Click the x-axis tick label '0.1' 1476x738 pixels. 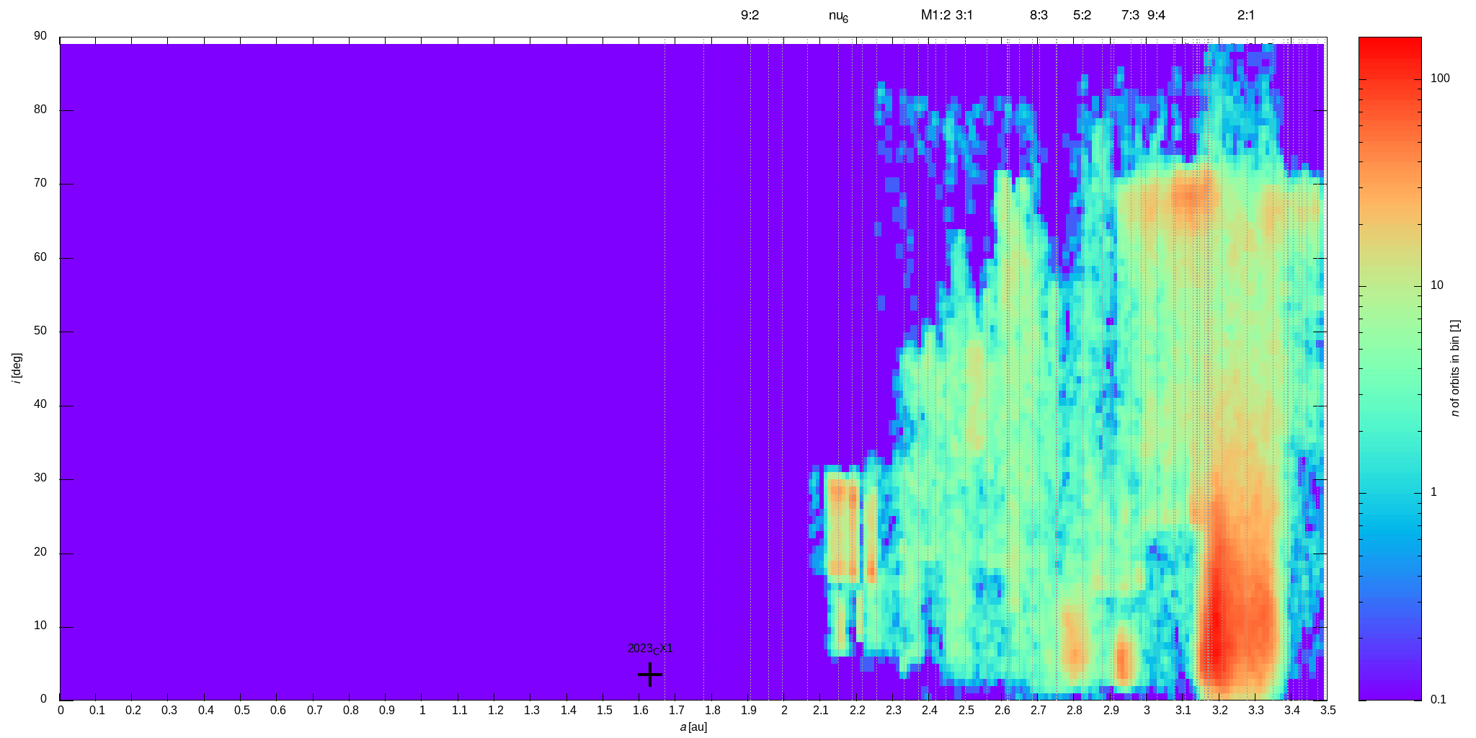coord(97,711)
